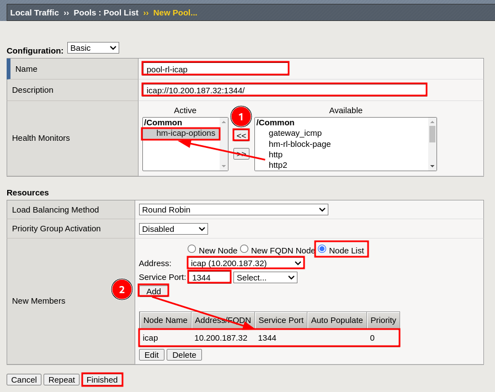This screenshot has width=495, height=392.
Task: Go to Pools : Pool List breadcrumb
Action: 106,13
